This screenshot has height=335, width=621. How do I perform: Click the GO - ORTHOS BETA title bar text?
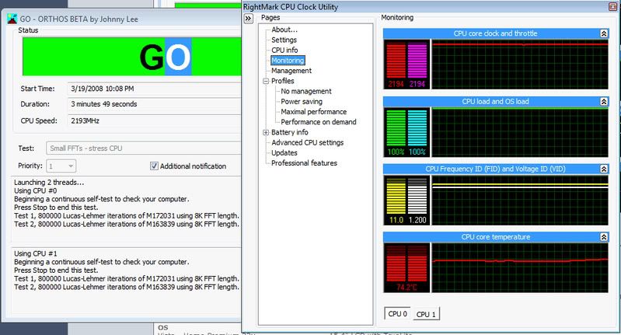click(78, 19)
